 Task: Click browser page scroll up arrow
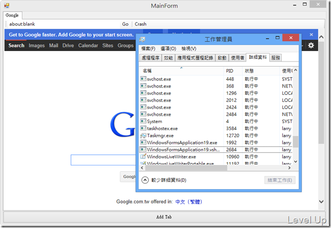(x=321, y=37)
